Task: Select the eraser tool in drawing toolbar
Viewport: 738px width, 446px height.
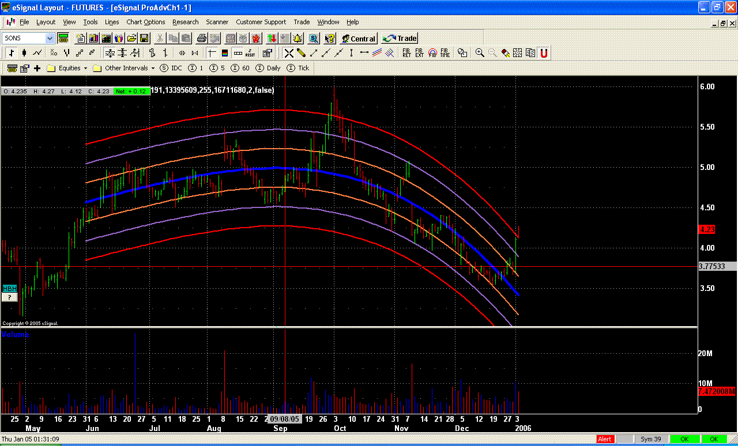Action: (505, 53)
